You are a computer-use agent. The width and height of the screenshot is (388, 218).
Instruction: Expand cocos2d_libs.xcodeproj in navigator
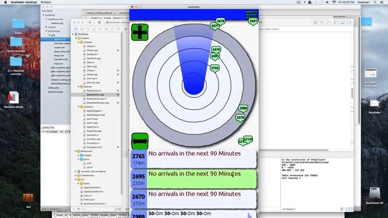coord(76,171)
